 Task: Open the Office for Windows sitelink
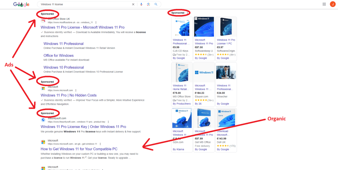(58, 56)
